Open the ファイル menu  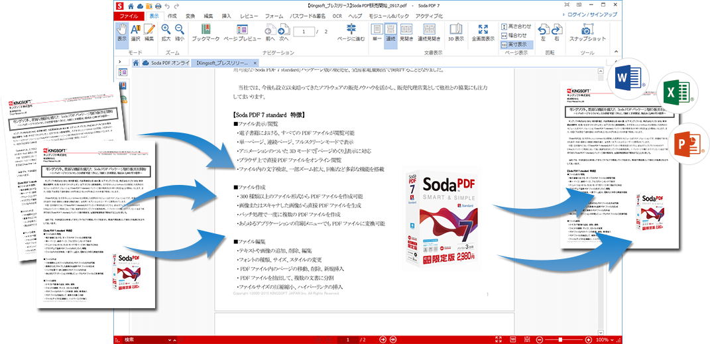[129, 16]
